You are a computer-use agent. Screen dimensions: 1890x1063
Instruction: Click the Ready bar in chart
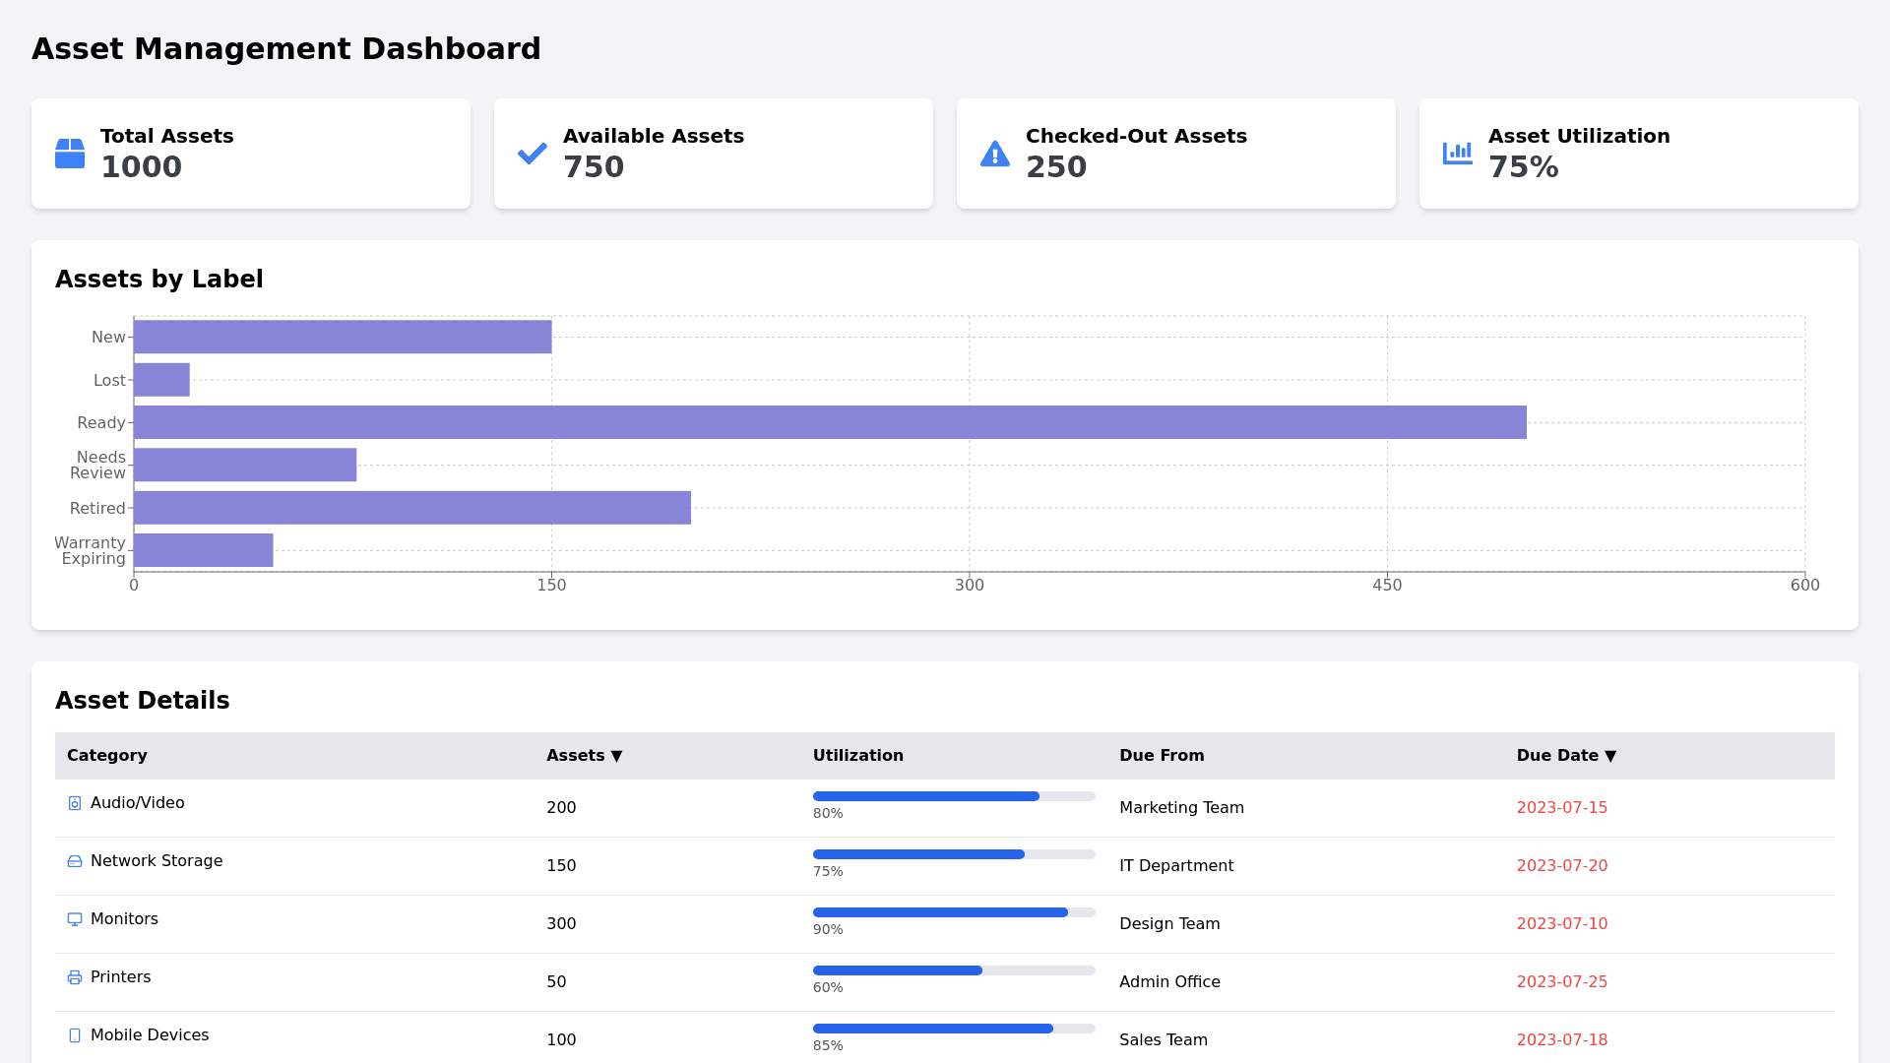tap(830, 422)
